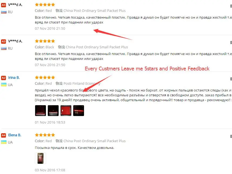Open first photo thumbnail in Irina's review
Screen dimensions: 232x174
[41, 111]
